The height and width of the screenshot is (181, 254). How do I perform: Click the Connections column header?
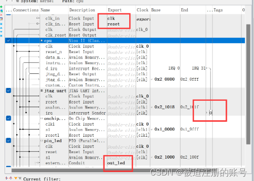[x=26, y=10]
